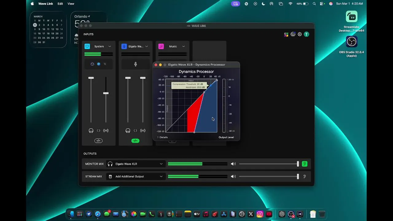This screenshot has height=221, width=393.
Task: Open the Edit menu
Action: (x=60, y=4)
